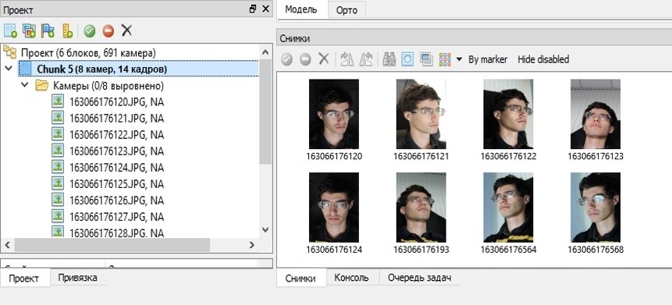This screenshot has width=672, height=305.
Task: Select photo thumbnail 163066176123
Action: (x=596, y=114)
